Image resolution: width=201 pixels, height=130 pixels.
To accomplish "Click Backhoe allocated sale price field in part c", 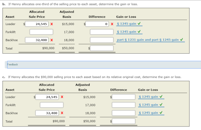I will pyautogui.click(x=47, y=113).
